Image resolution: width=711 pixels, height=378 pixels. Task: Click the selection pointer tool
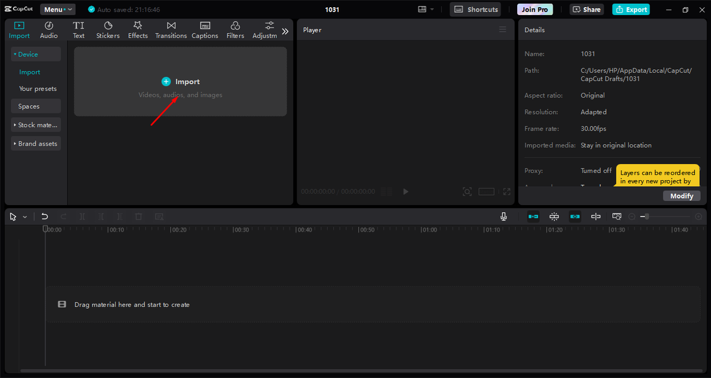point(13,217)
